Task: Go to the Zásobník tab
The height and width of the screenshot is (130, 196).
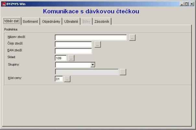Action: 102,22
